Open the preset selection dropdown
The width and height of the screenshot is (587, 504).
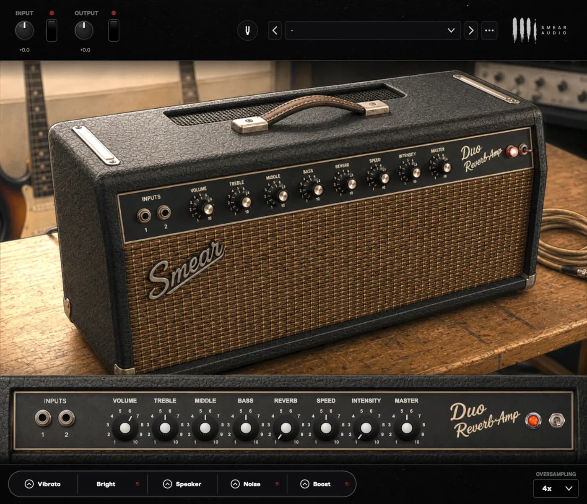coord(373,31)
